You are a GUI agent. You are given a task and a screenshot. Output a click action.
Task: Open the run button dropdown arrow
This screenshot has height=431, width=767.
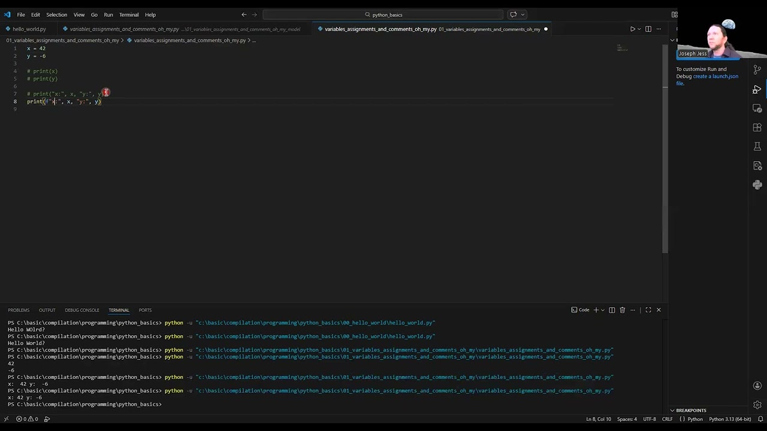[x=639, y=29]
